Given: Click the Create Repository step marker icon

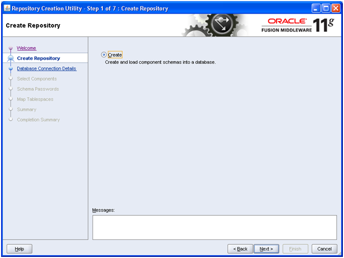Looking at the screenshot, I should (x=10, y=58).
